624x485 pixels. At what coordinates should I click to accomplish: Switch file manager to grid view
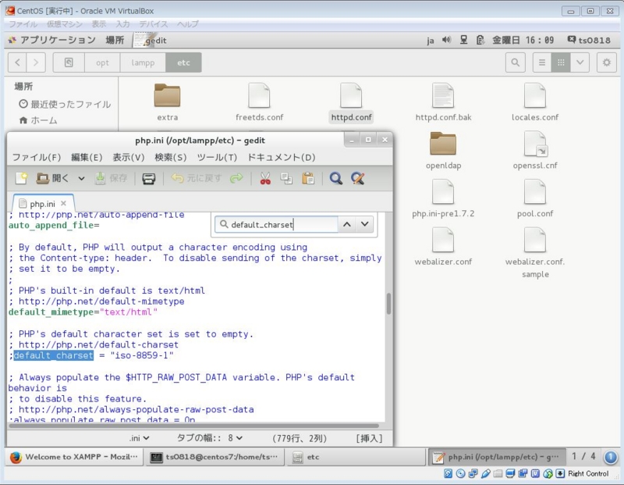point(561,62)
